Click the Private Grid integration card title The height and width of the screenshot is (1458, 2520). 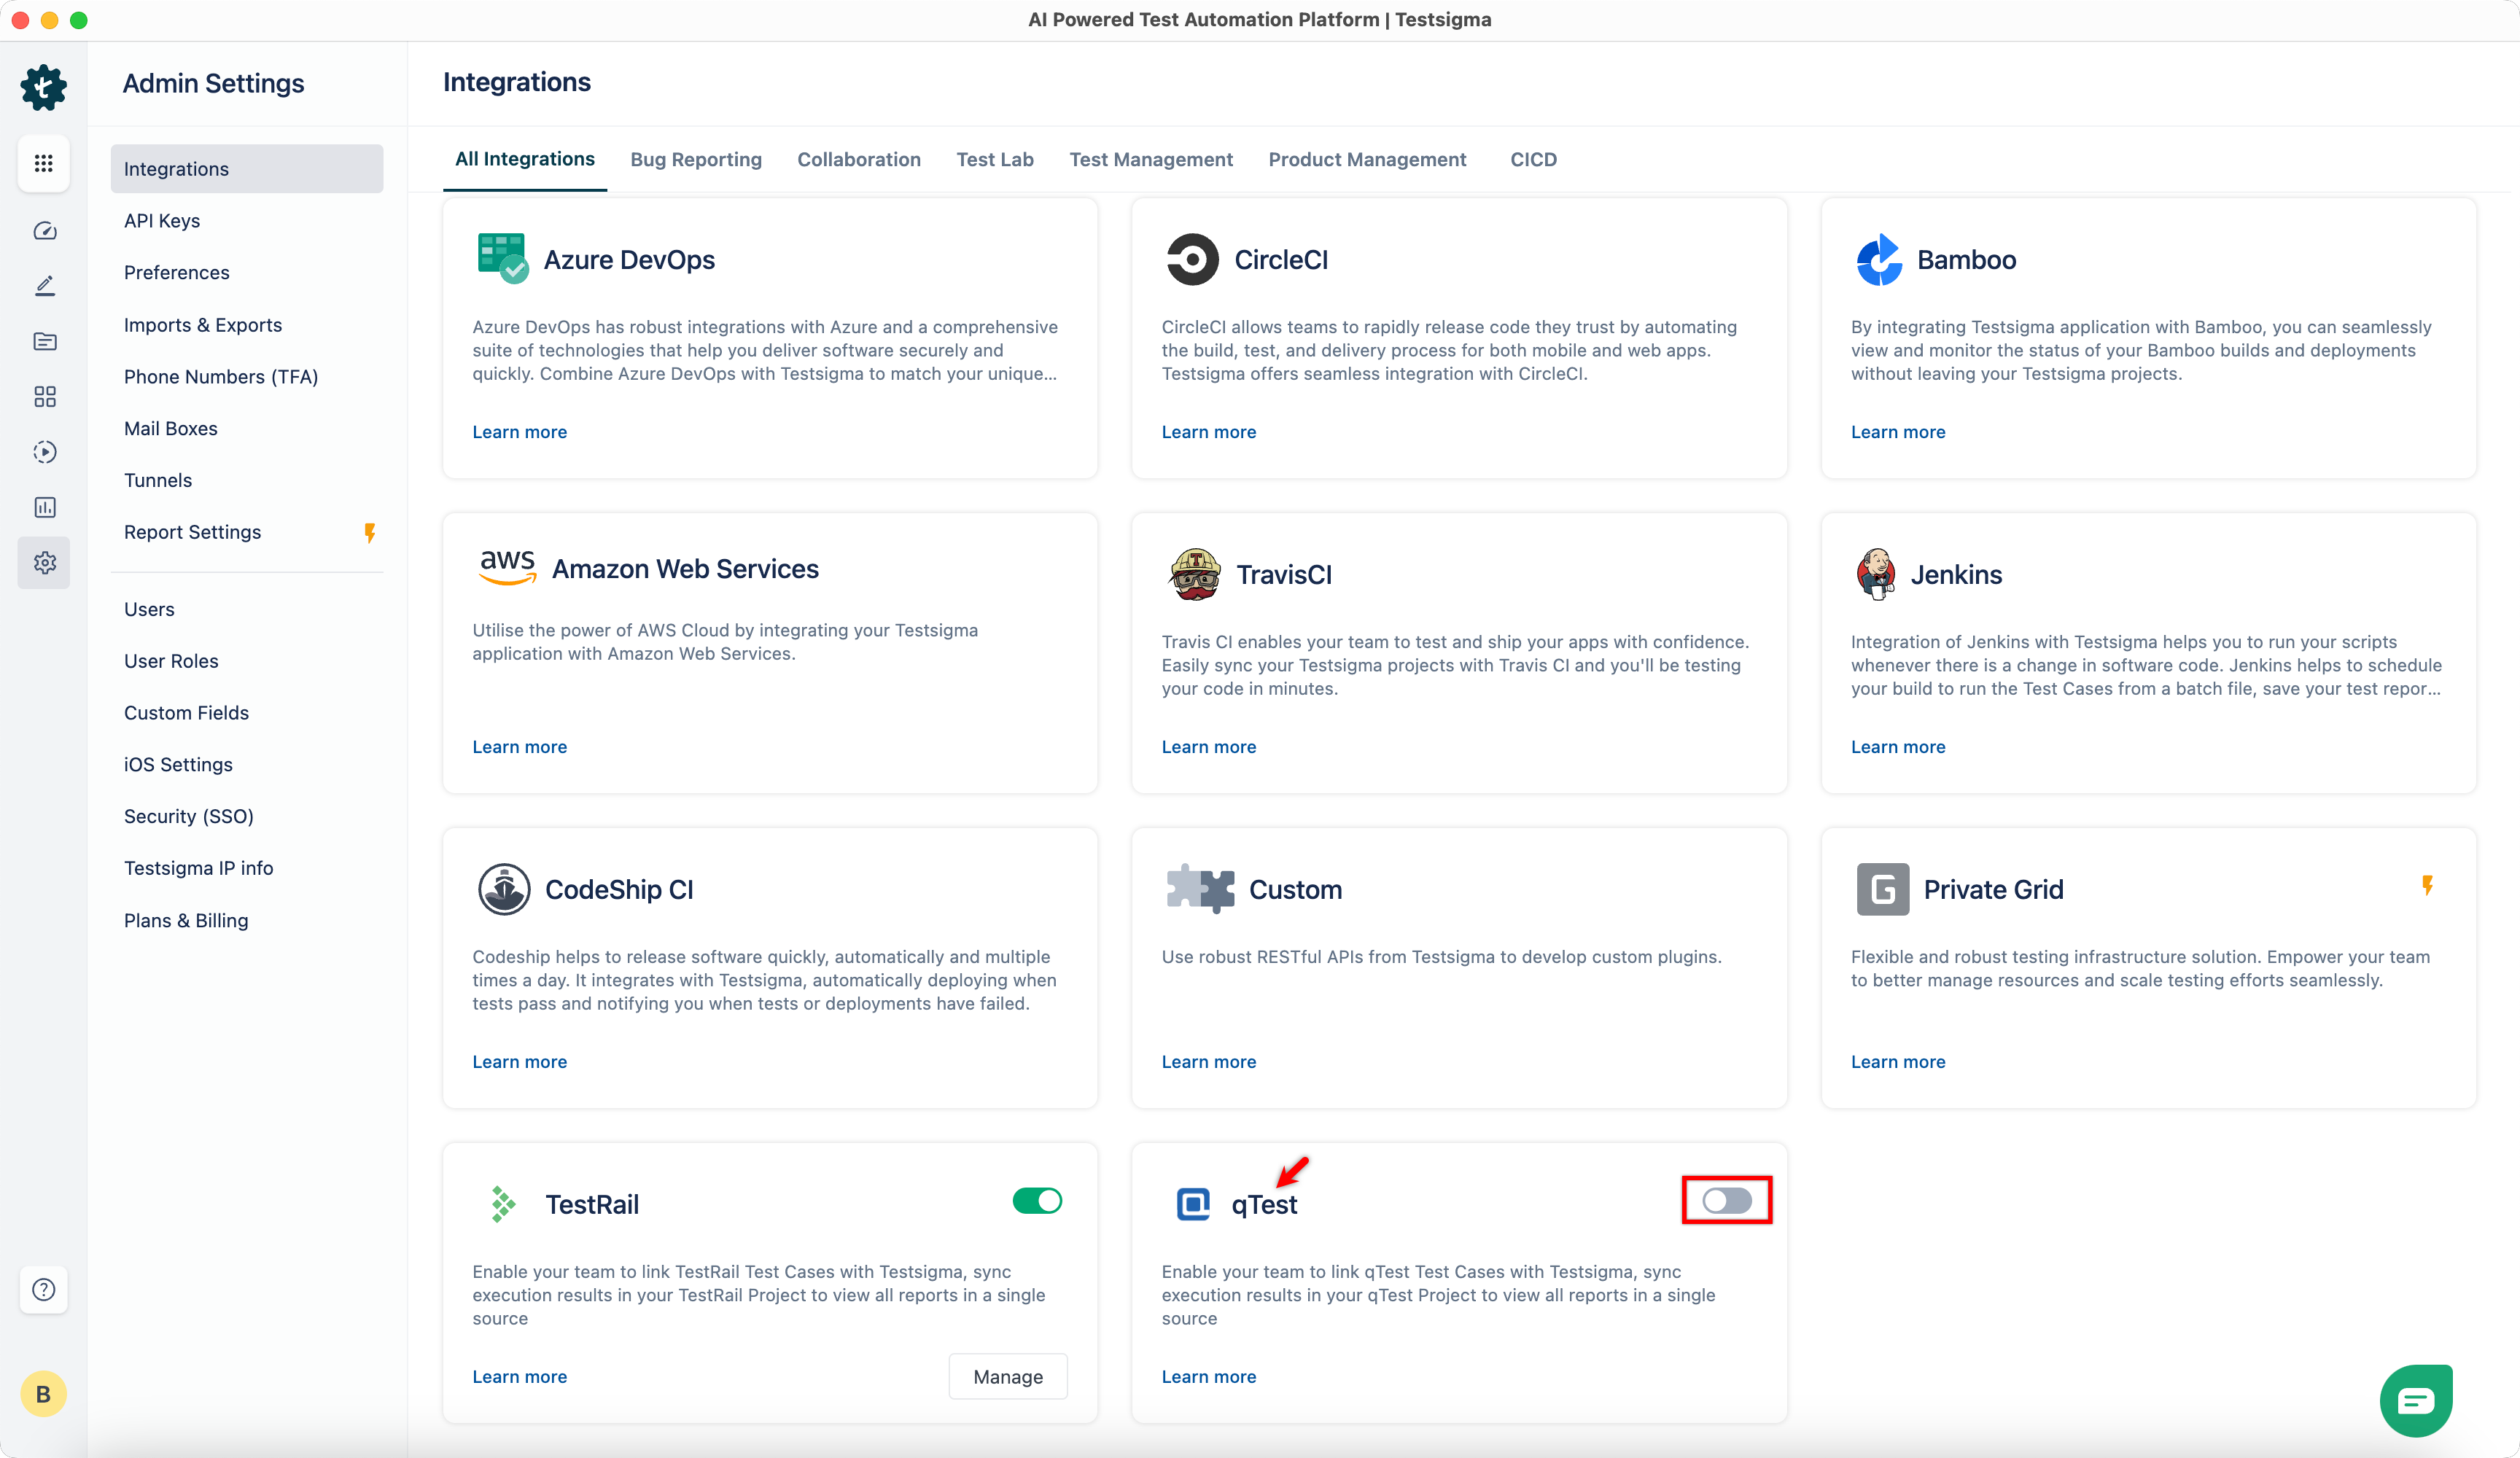[1992, 889]
